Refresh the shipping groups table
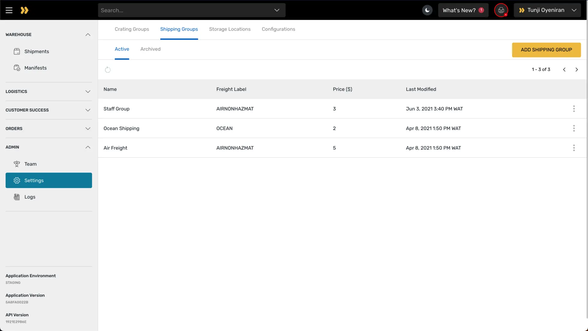The height and width of the screenshot is (331, 588). tap(108, 70)
